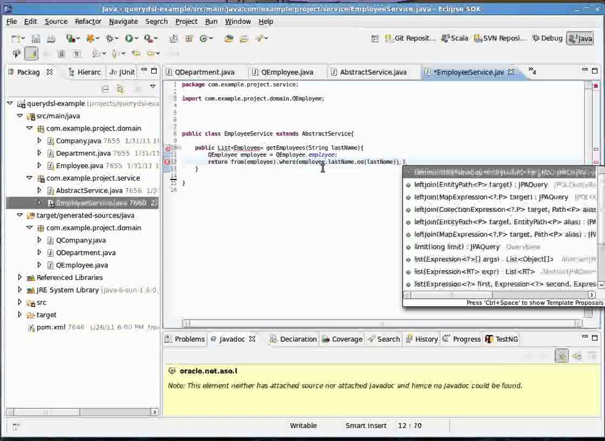Open the TestNG view tab
This screenshot has width=605, height=441.
(502, 339)
